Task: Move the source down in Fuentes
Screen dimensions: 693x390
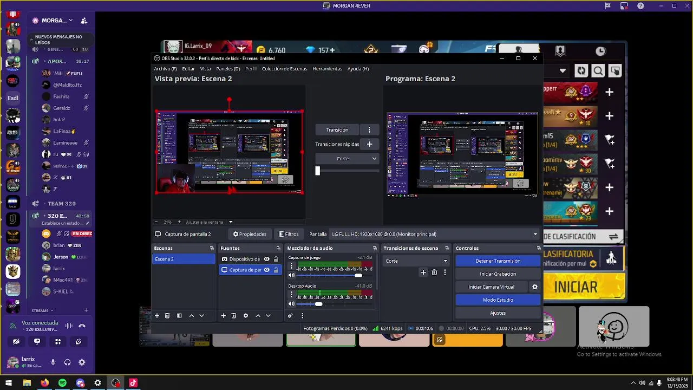Action: tap(268, 316)
